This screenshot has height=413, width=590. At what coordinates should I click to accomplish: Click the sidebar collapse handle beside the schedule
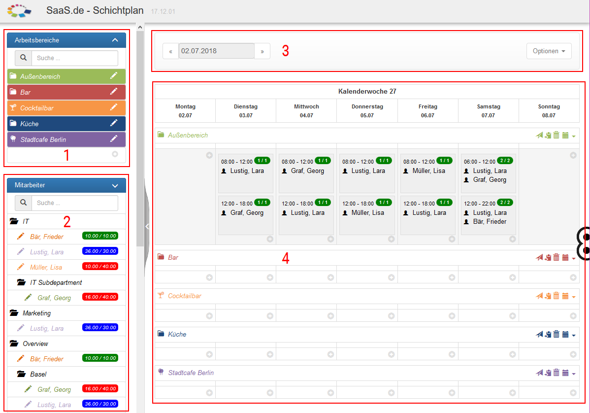(147, 226)
